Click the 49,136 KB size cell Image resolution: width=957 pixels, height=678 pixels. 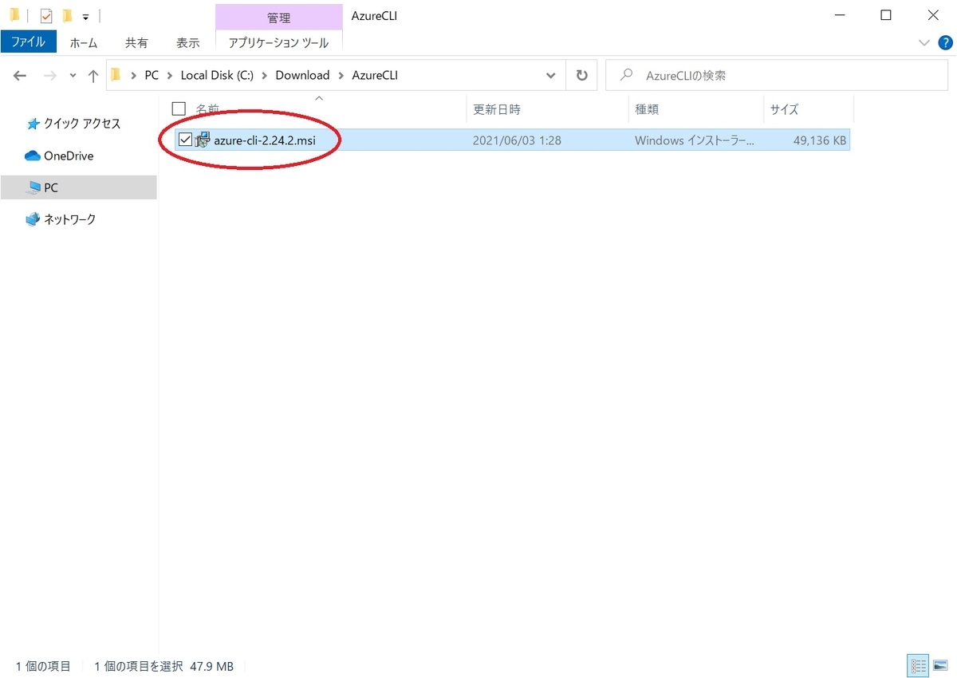820,140
